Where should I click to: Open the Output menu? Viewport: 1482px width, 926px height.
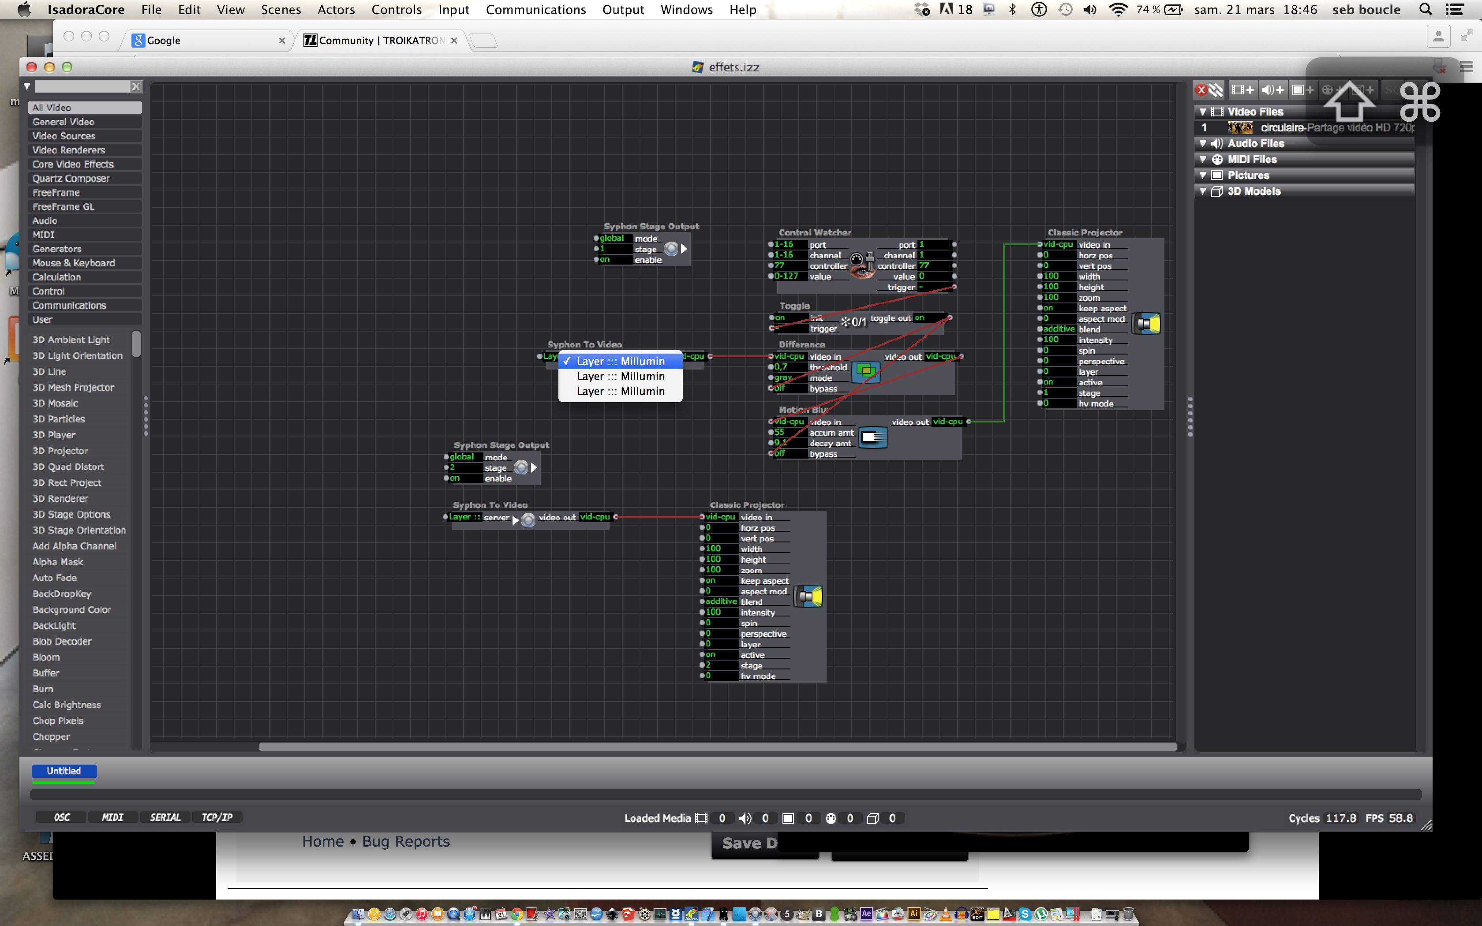coord(623,9)
